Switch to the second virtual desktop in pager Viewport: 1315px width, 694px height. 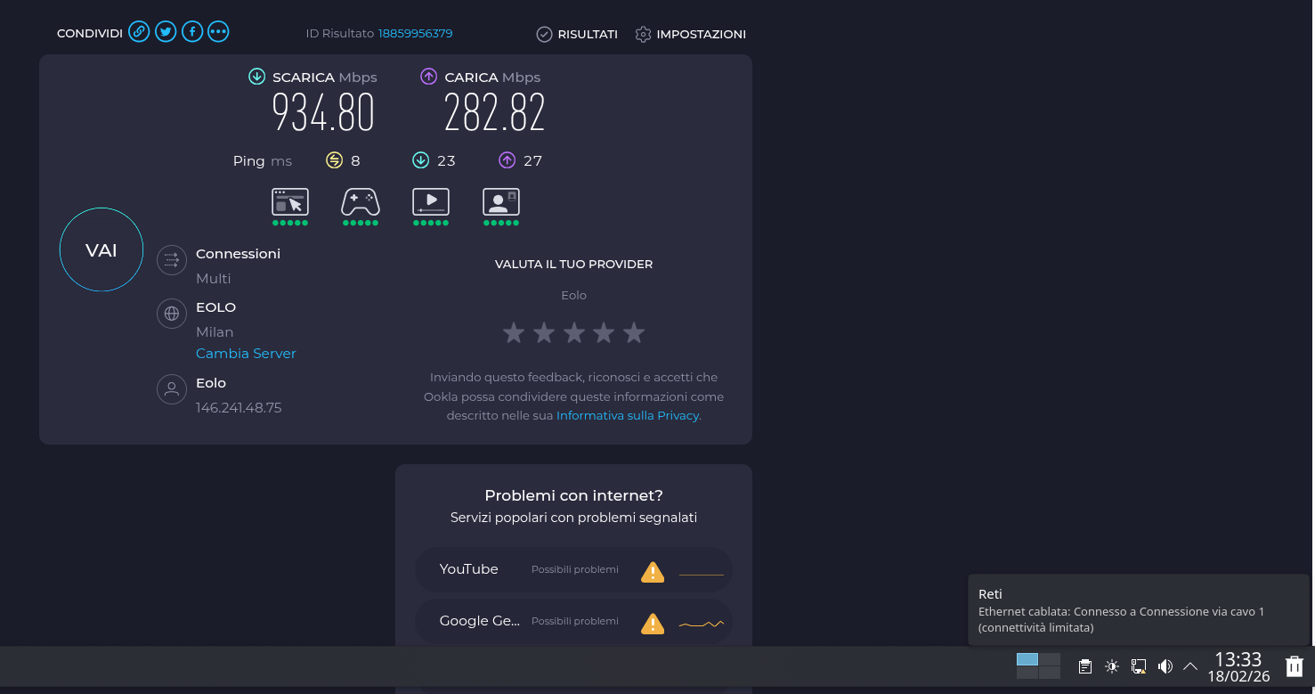point(1051,659)
